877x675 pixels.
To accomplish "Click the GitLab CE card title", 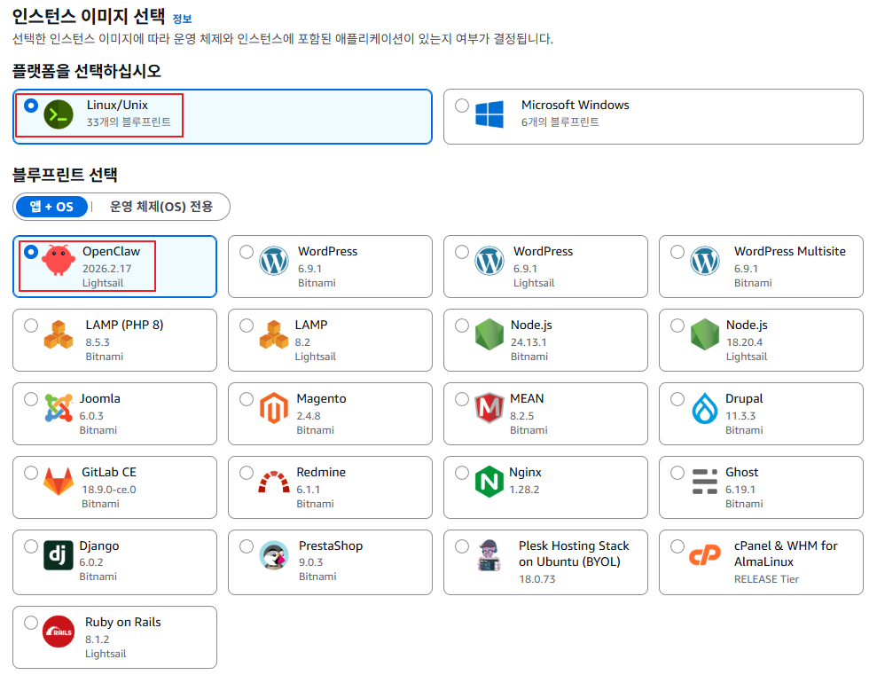I will (x=109, y=472).
